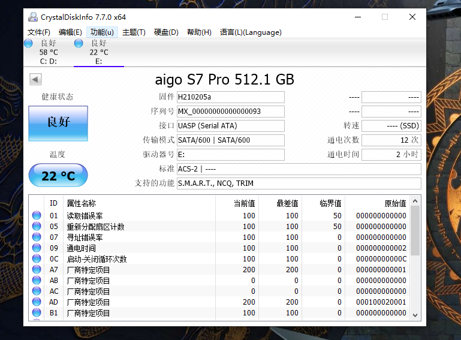Open the 文件(F) menu

click(x=39, y=32)
